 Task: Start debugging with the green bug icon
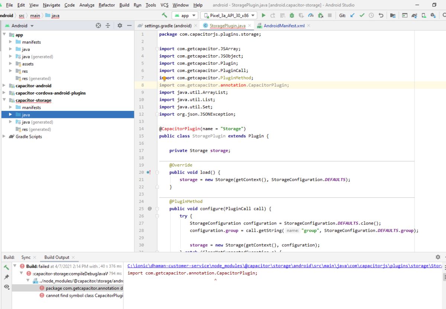[x=292, y=16]
